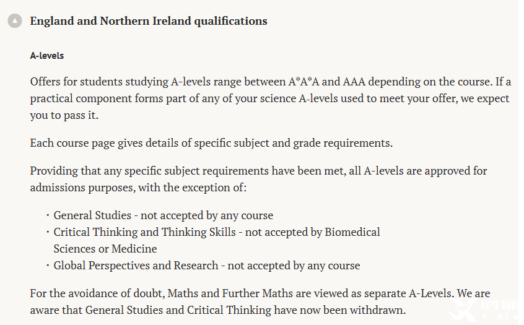Click the sentence starting 'Each course page gives'
Screen dimensions: 524x325
pos(211,143)
